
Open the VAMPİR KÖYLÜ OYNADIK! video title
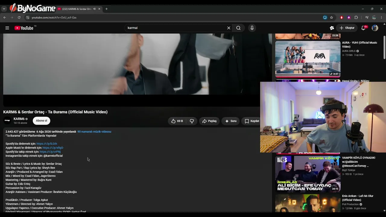[359, 162]
